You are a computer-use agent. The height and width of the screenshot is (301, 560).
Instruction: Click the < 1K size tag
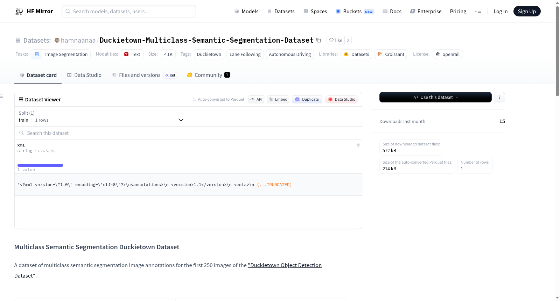168,54
